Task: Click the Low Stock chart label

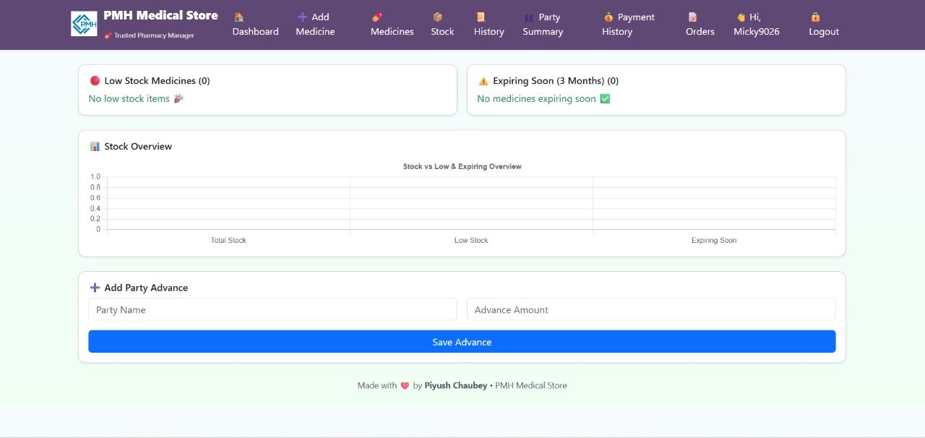Action: tap(471, 240)
